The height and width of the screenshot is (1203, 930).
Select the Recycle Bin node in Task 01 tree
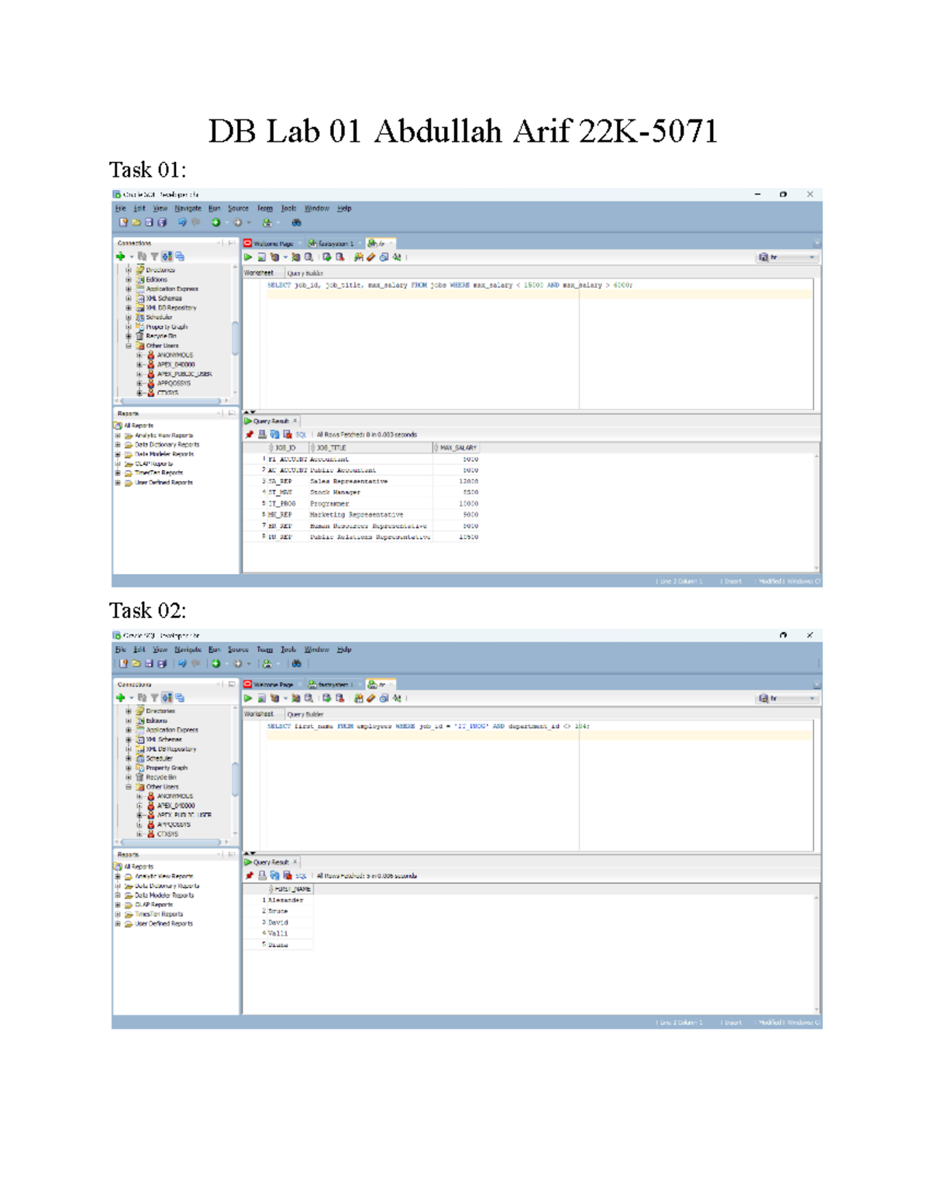tap(161, 336)
